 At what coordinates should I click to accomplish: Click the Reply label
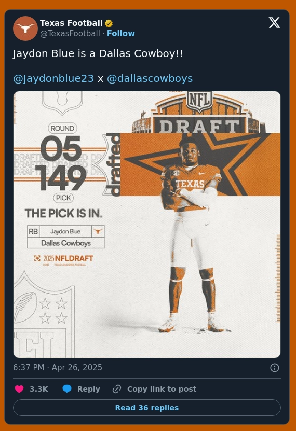click(x=89, y=389)
